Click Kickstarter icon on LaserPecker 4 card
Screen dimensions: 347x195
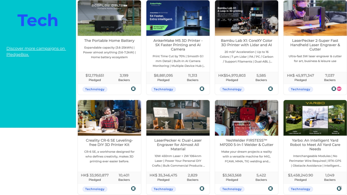[x=202, y=189]
